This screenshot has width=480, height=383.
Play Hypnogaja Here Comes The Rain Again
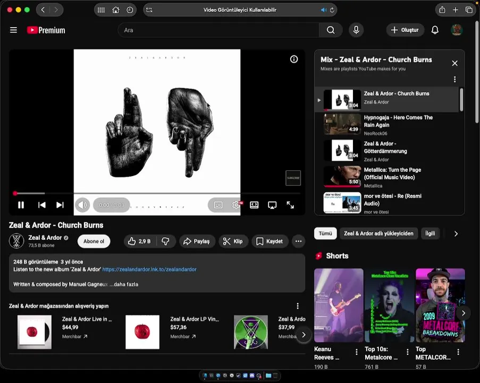click(x=386, y=125)
